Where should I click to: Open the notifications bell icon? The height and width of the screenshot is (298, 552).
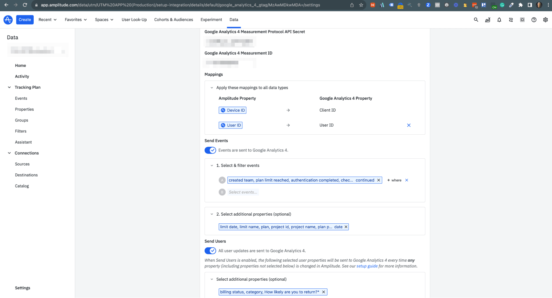(499, 20)
